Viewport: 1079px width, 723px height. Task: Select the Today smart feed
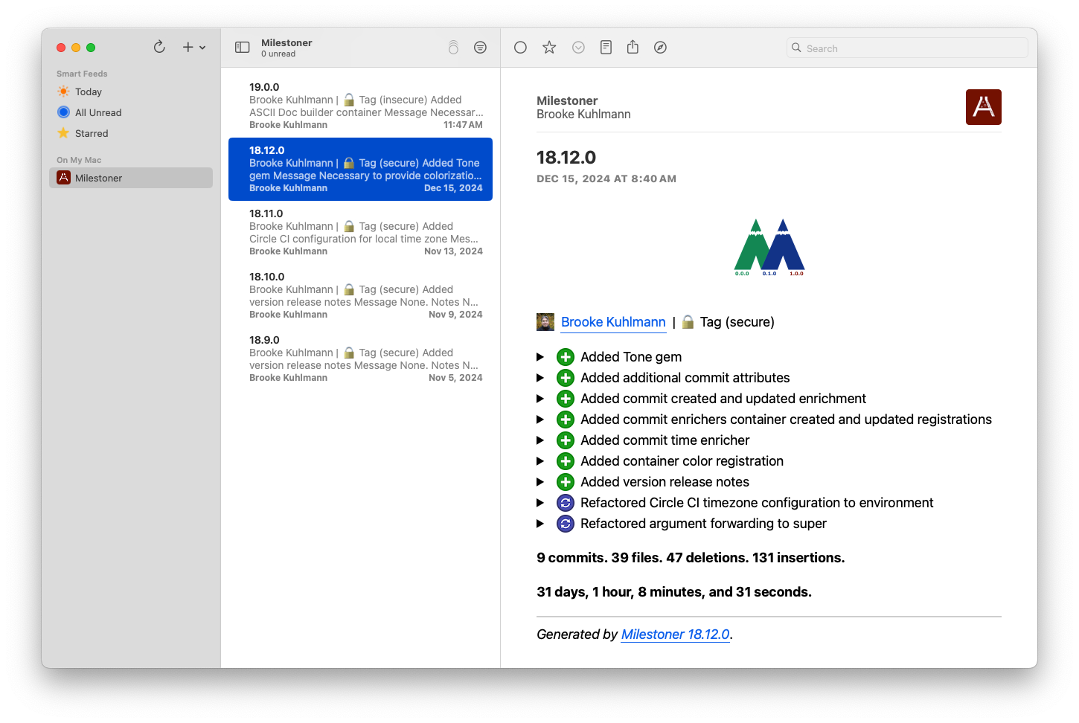[x=131, y=91]
